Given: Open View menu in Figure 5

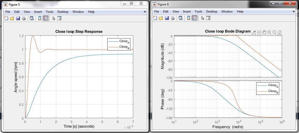Looking at the screenshot, I should [x=27, y=12].
